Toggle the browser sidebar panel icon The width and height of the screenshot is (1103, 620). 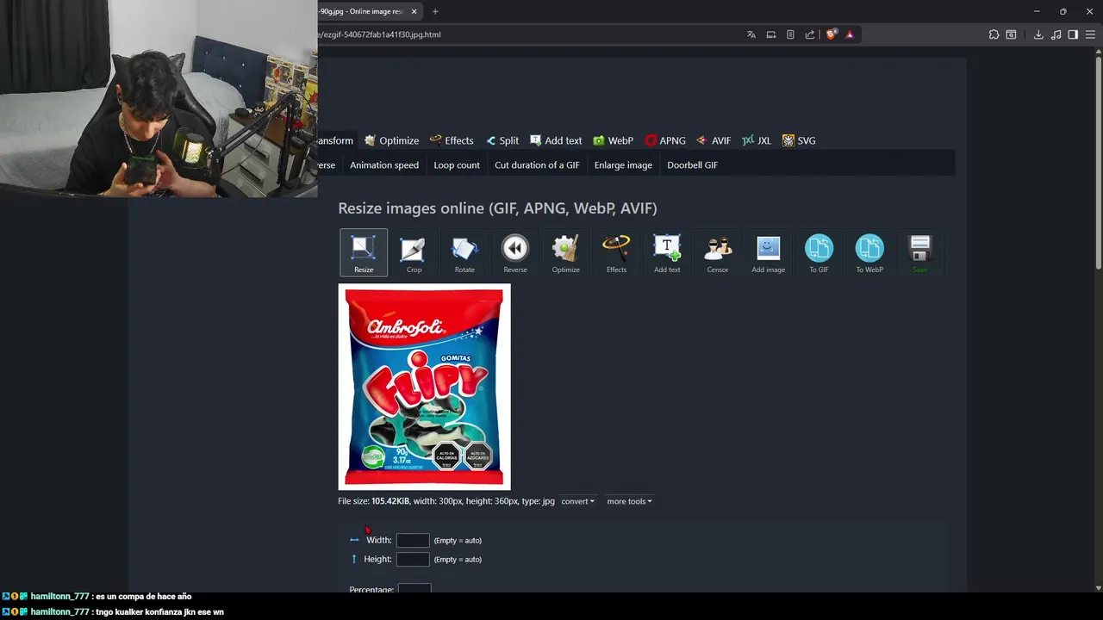point(1073,34)
